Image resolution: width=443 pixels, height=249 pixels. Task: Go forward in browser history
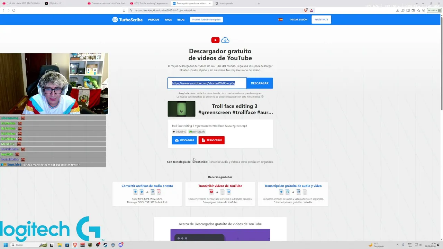(8, 10)
